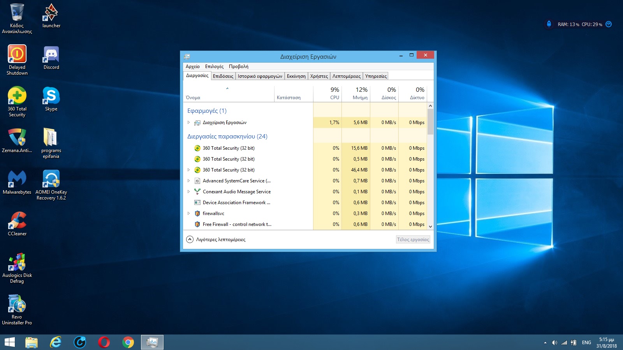Collapse details with Λιγότερες λεπτομέρειες
The height and width of the screenshot is (350, 623).
[x=216, y=240]
